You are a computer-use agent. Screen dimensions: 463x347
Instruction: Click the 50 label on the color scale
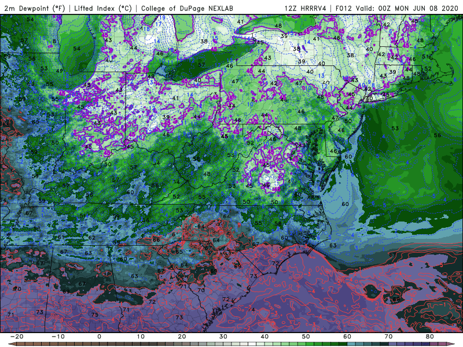pyautogui.click(x=306, y=337)
